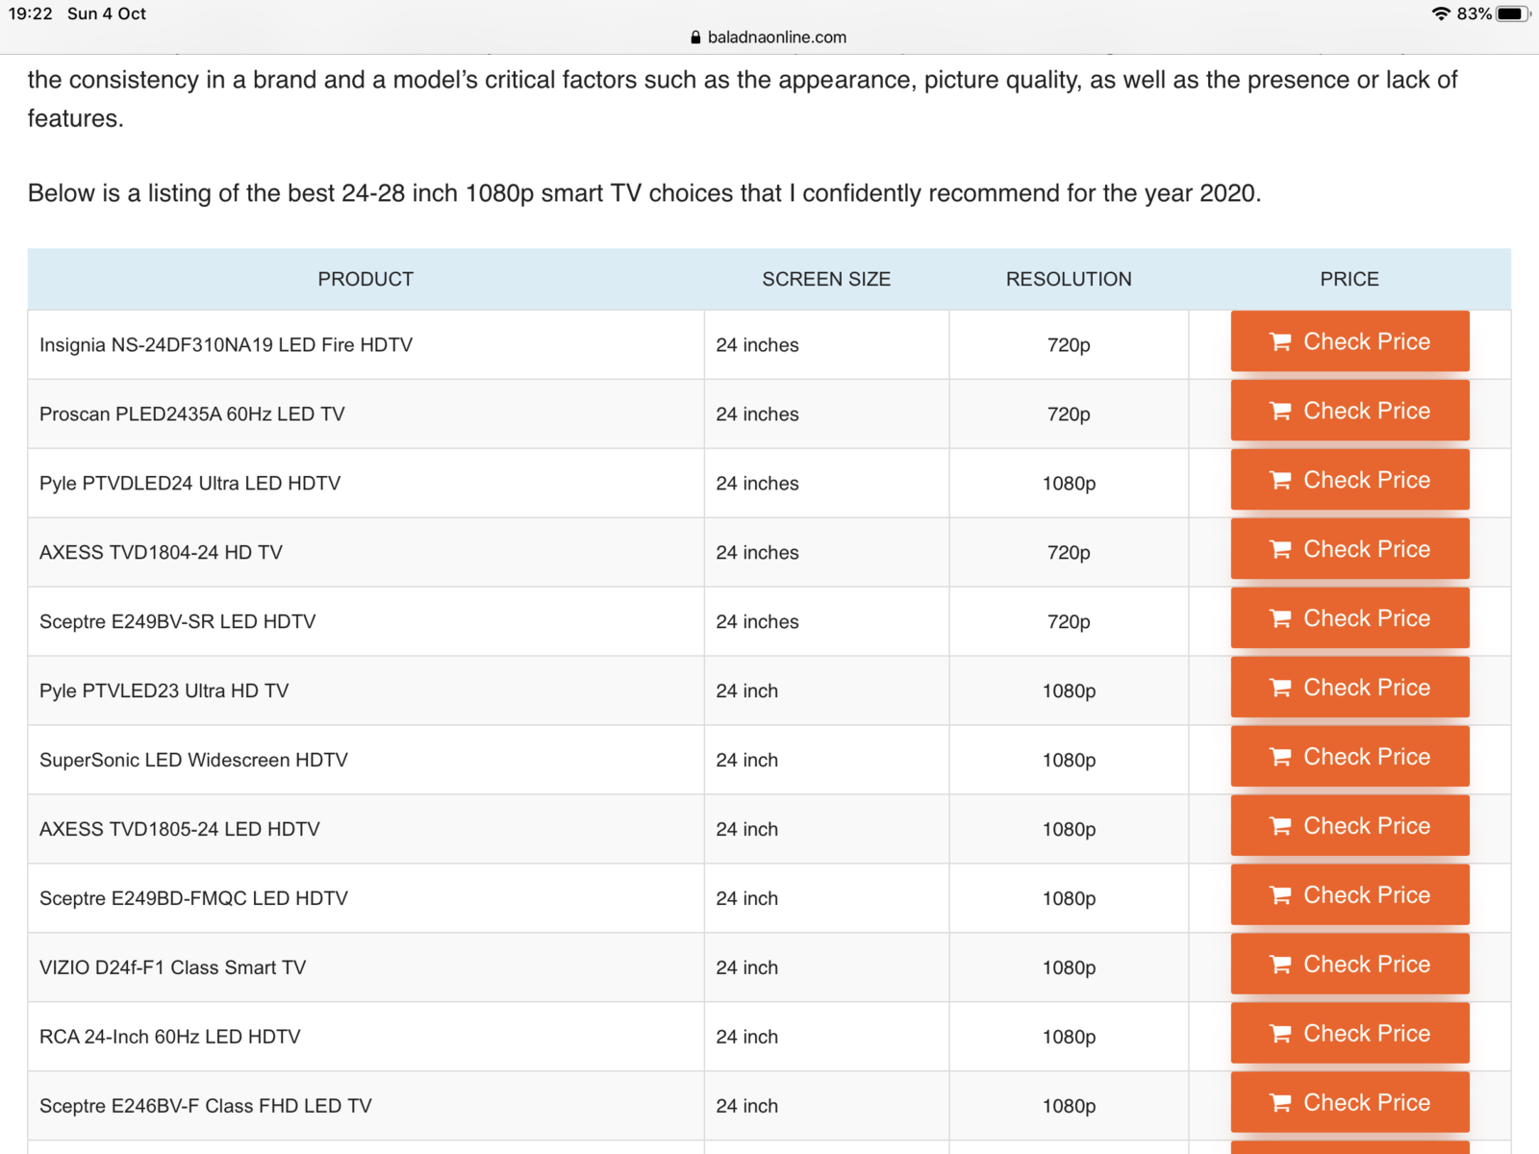The image size is (1539, 1154).
Task: Tap cart icon in VIZIO D24f-F1 row
Action: click(x=1280, y=966)
